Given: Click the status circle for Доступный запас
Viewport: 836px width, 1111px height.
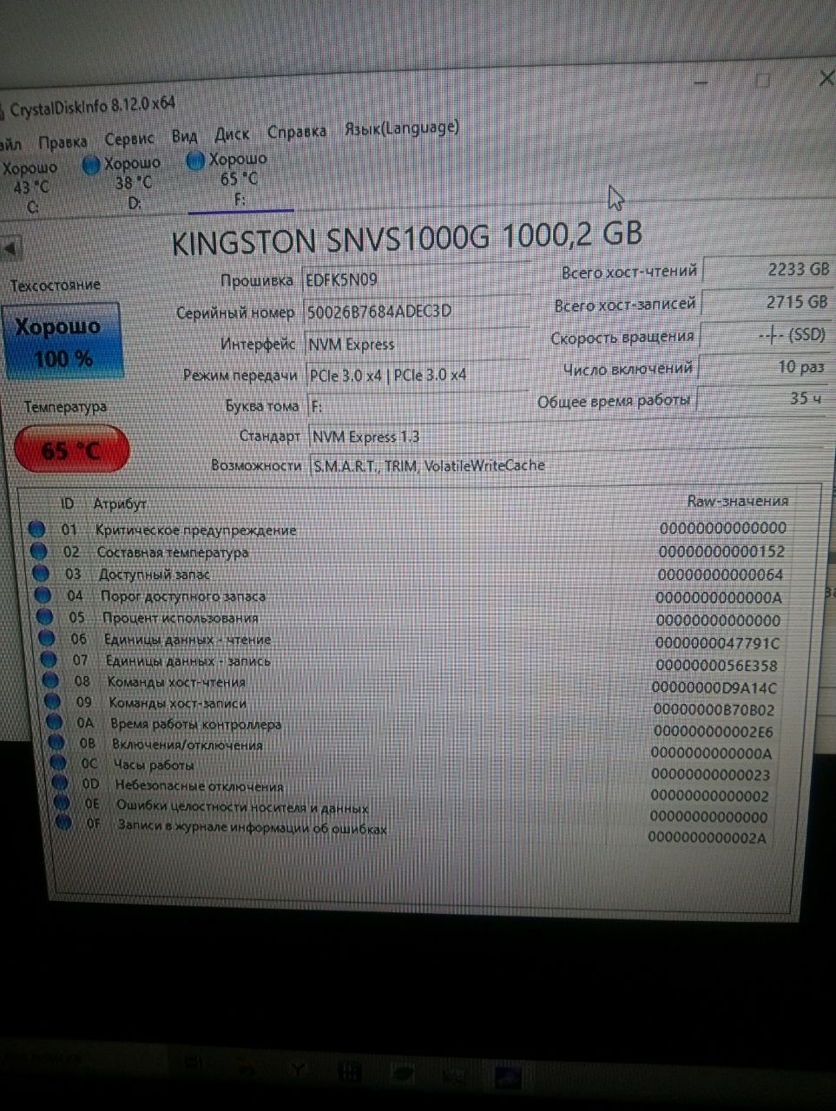Looking at the screenshot, I should coord(41,573).
